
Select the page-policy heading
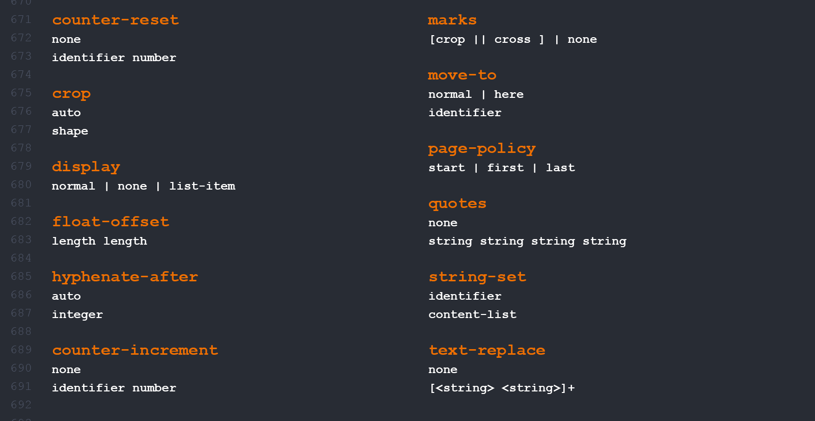tap(482, 149)
